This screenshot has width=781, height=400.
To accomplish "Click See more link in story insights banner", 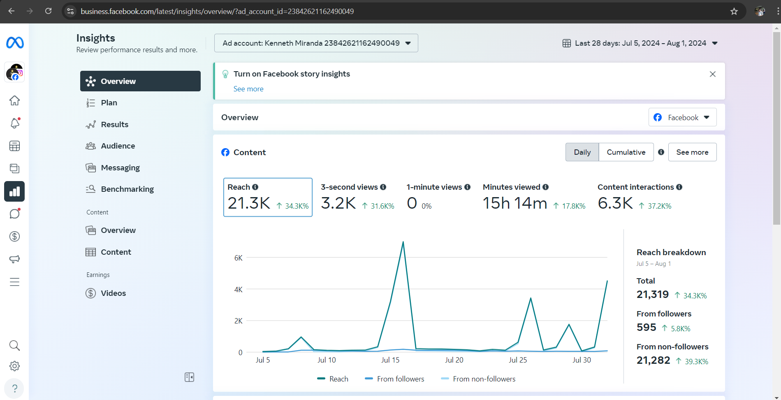I will click(x=248, y=89).
